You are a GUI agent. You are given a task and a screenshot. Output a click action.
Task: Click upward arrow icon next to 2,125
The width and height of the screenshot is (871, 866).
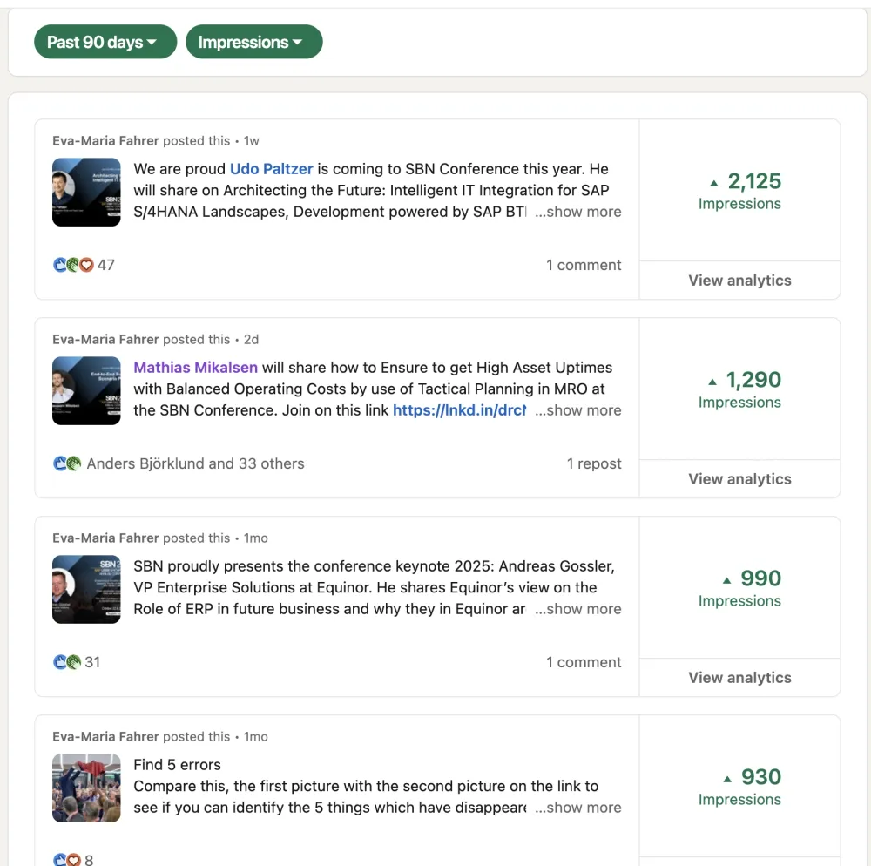(714, 183)
